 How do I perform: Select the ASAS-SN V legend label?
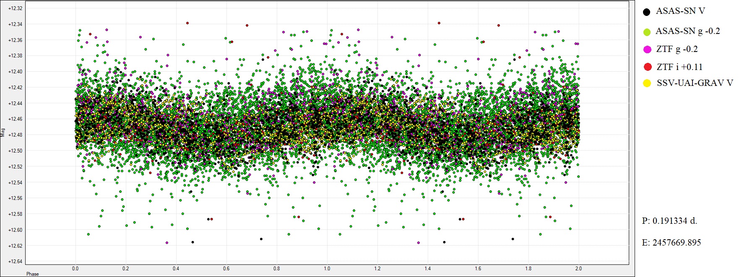680,11
